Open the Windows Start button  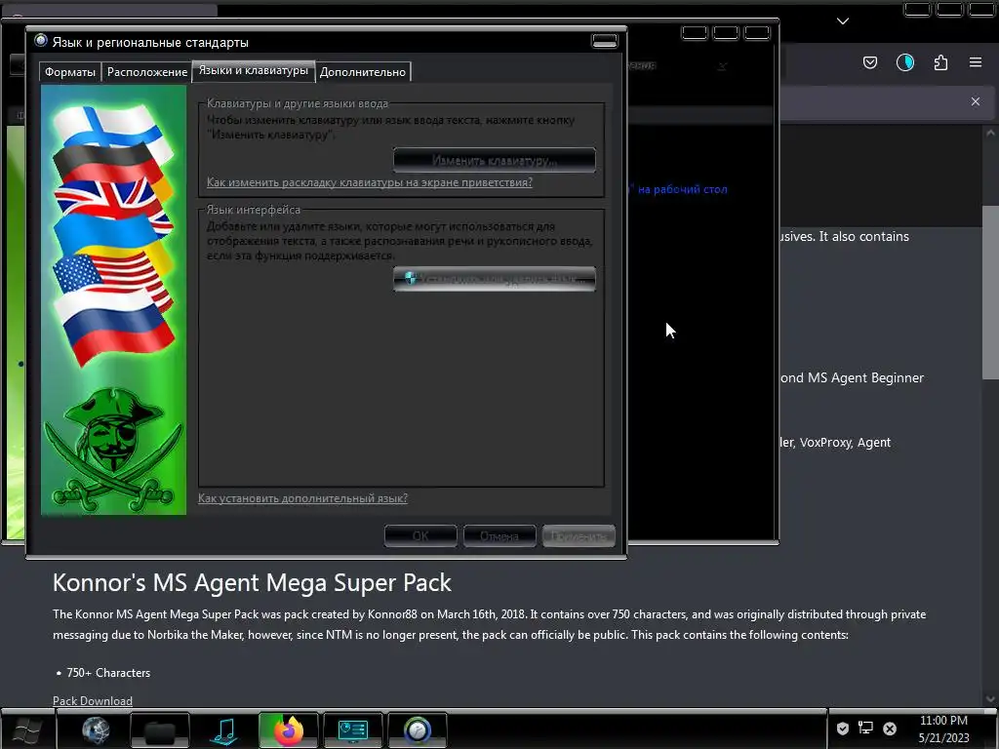click(27, 729)
